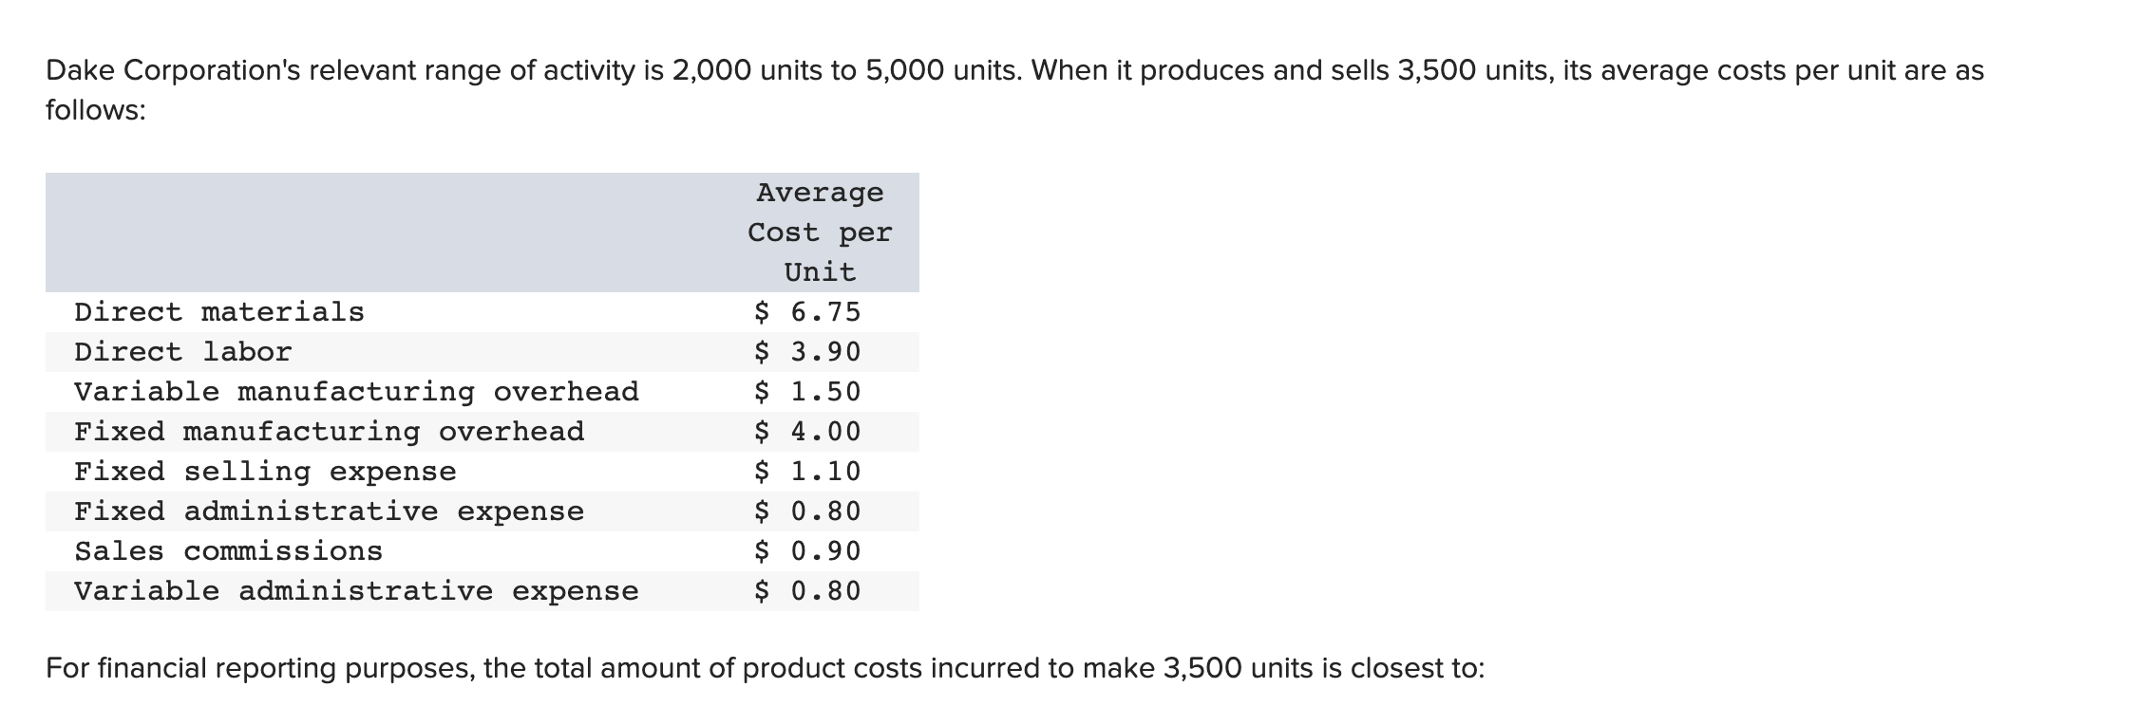This screenshot has width=2139, height=725.
Task: Click the Variable administrative expense label
Action: [x=357, y=591]
